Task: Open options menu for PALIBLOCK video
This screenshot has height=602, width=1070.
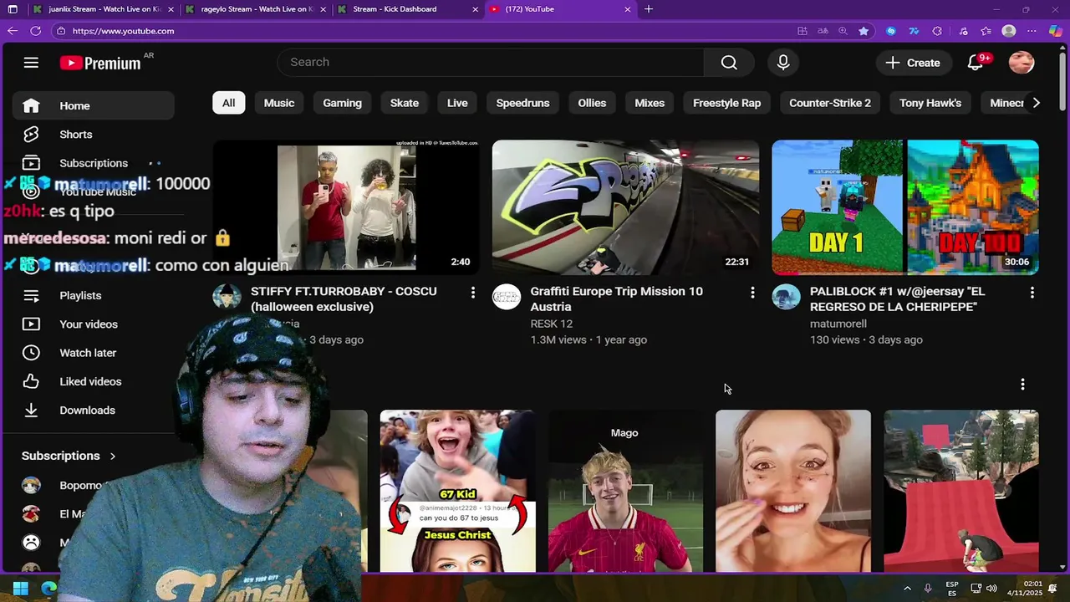Action: coord(1032,293)
